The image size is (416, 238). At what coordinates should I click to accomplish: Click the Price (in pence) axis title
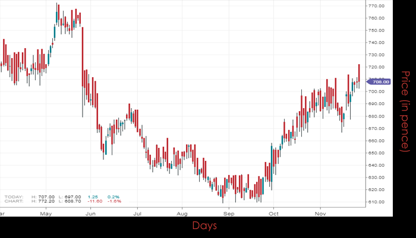point(405,111)
